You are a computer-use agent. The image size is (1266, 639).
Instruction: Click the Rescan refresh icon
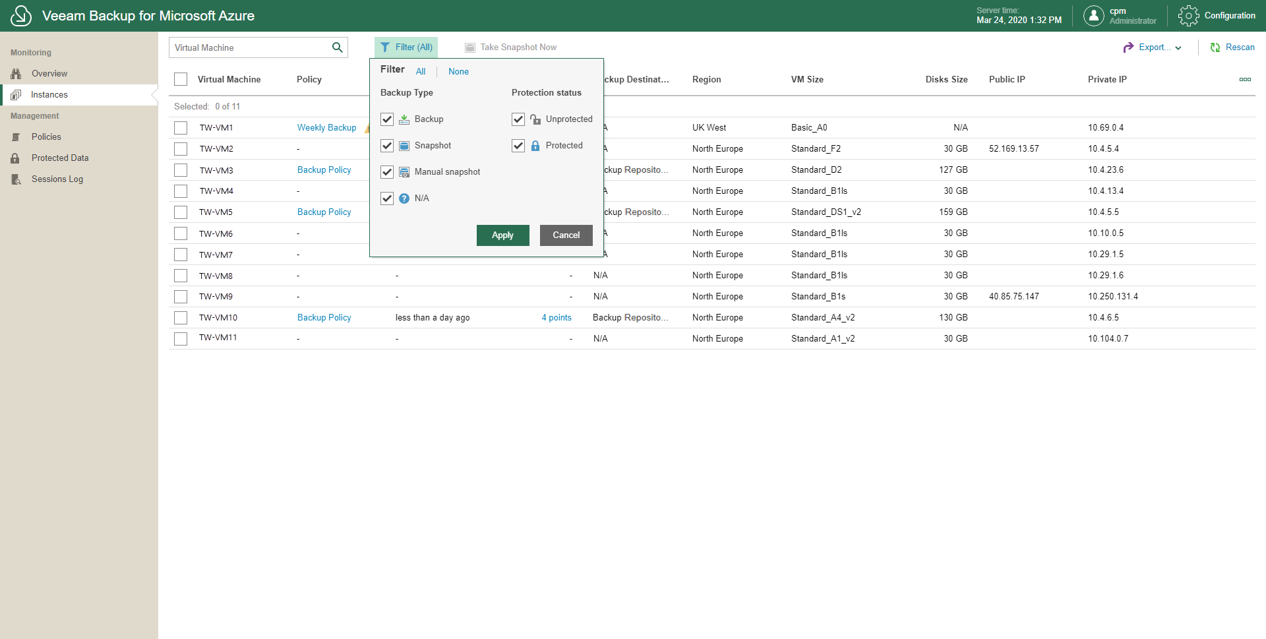point(1215,47)
